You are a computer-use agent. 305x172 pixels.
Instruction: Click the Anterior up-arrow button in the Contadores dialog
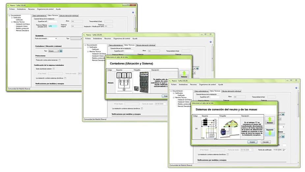click(184, 74)
